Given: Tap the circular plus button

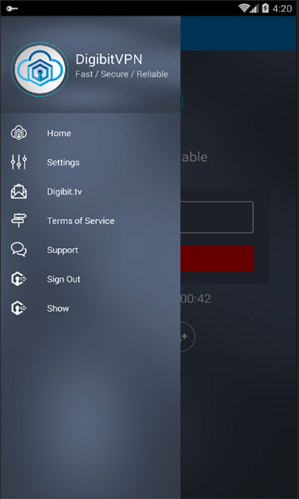Looking at the screenshot, I should 187,336.
